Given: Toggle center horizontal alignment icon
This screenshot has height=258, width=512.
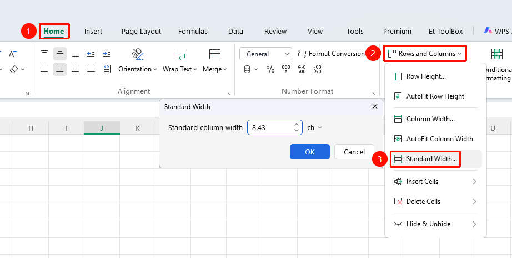Looking at the screenshot, I should pos(60,69).
